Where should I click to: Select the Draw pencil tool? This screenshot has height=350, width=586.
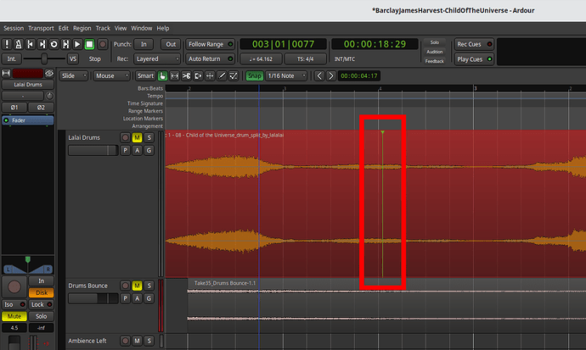(222, 75)
